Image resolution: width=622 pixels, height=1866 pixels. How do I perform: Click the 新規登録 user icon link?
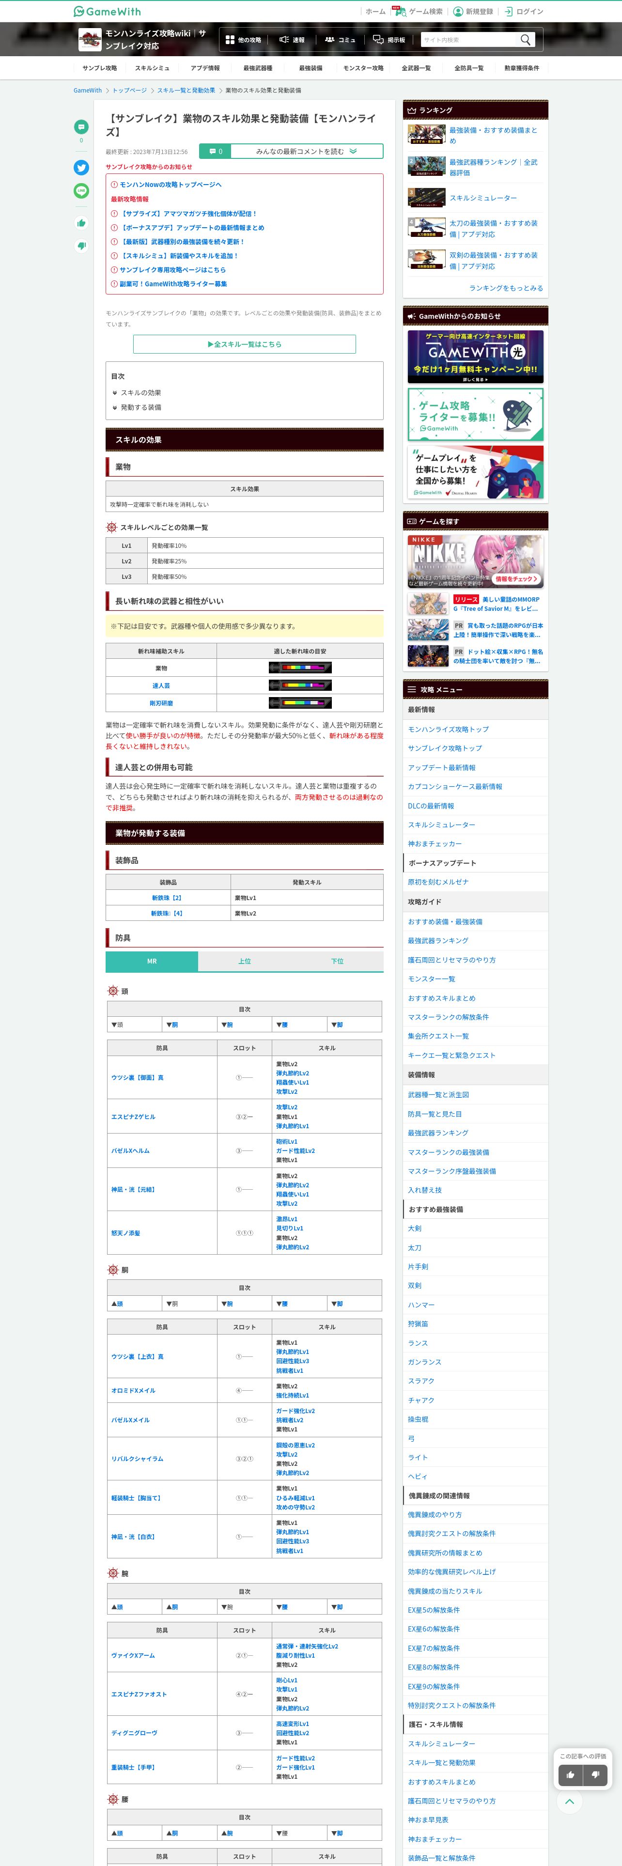click(473, 11)
